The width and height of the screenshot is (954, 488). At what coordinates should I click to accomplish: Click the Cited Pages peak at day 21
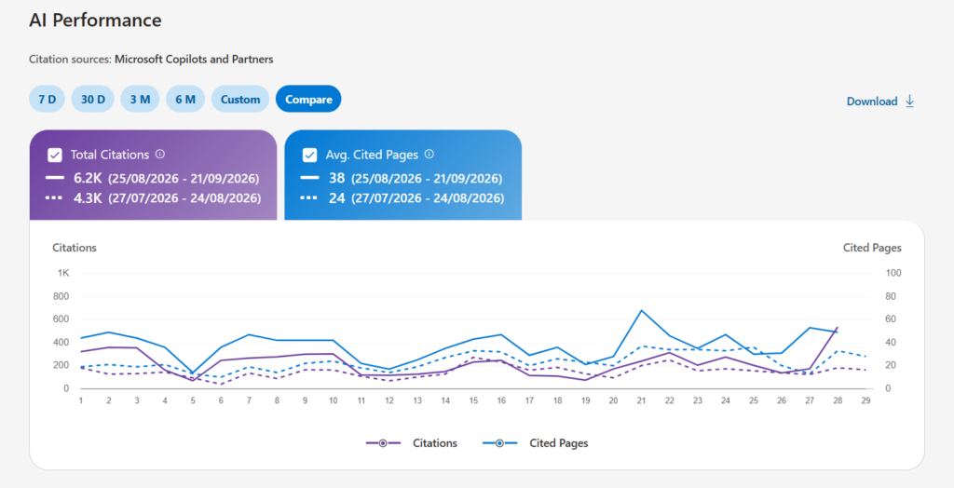[641, 310]
